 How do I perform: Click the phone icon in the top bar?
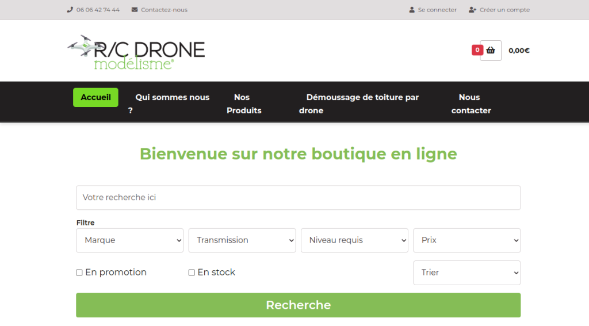(x=70, y=10)
